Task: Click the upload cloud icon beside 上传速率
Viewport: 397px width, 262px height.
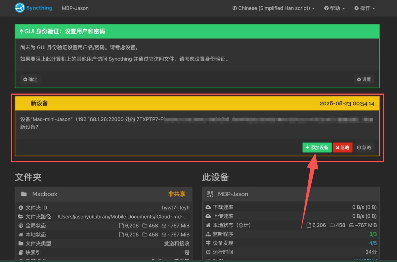Action: 208,216
